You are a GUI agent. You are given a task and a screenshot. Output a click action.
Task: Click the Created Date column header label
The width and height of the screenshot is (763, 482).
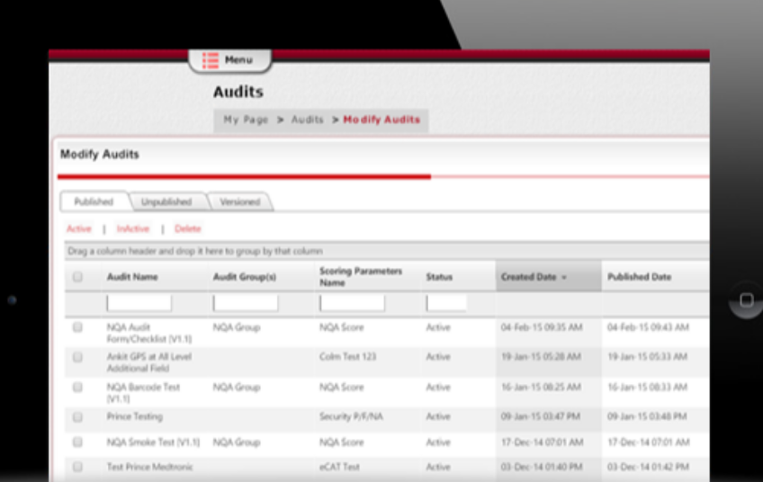pos(528,277)
